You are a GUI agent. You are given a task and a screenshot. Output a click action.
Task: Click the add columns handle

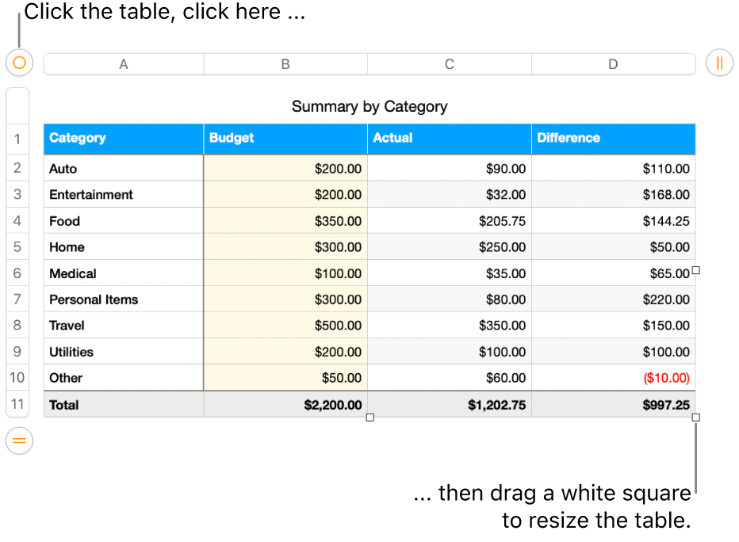[720, 64]
